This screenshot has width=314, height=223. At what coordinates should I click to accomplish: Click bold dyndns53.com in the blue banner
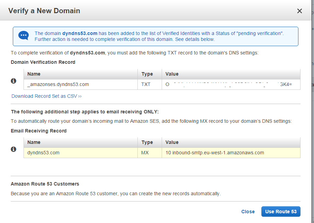[80, 33]
